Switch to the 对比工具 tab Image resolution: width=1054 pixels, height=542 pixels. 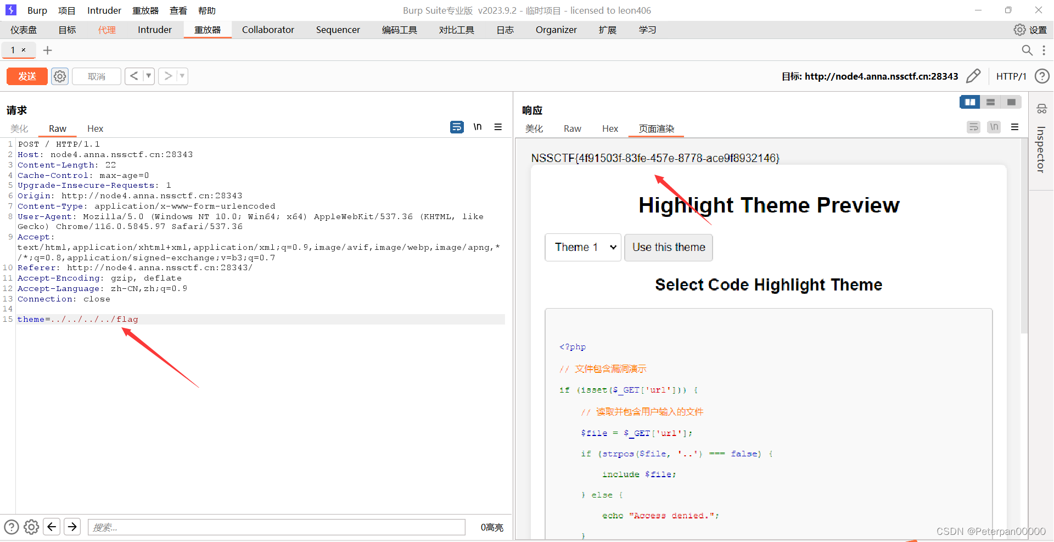(x=457, y=30)
